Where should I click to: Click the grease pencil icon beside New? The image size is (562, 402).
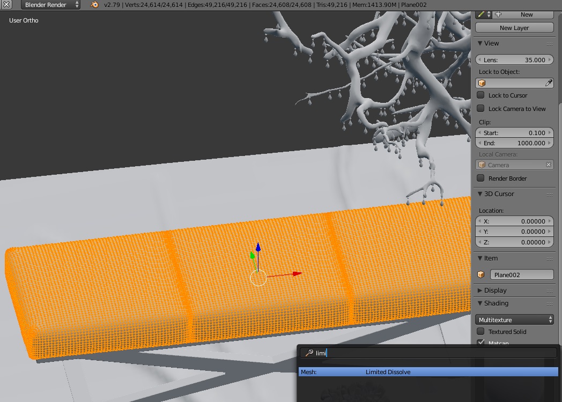(x=481, y=14)
